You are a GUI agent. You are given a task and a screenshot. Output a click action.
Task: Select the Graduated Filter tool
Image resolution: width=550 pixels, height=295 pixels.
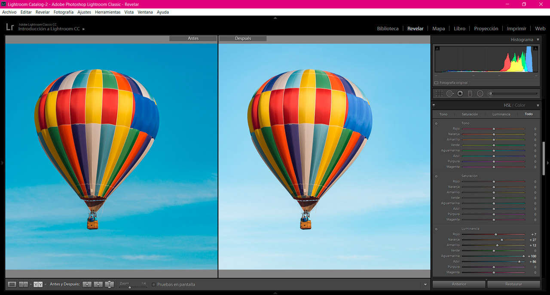click(470, 93)
